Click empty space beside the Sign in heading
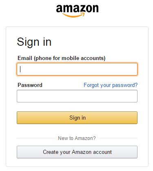 (95, 42)
